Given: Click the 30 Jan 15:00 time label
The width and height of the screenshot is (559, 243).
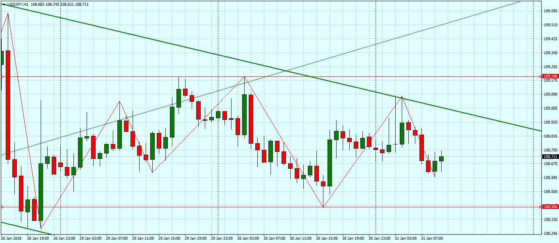Looking at the screenshot, I should pos(327,238).
